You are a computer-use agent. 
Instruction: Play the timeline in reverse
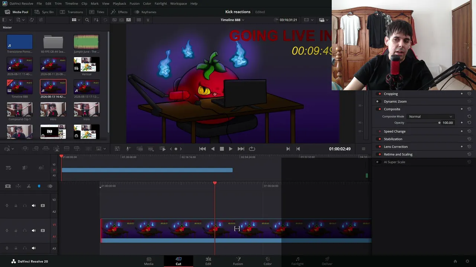pos(213,149)
